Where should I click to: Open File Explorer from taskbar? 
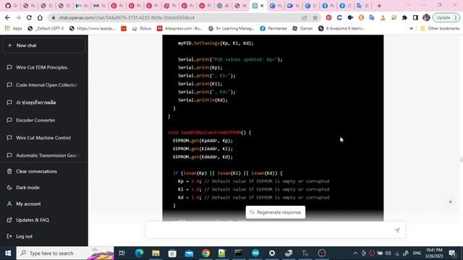[x=156, y=253]
